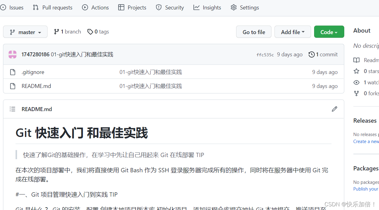
Task: Open commit message on .gitignore row
Action: point(151,72)
